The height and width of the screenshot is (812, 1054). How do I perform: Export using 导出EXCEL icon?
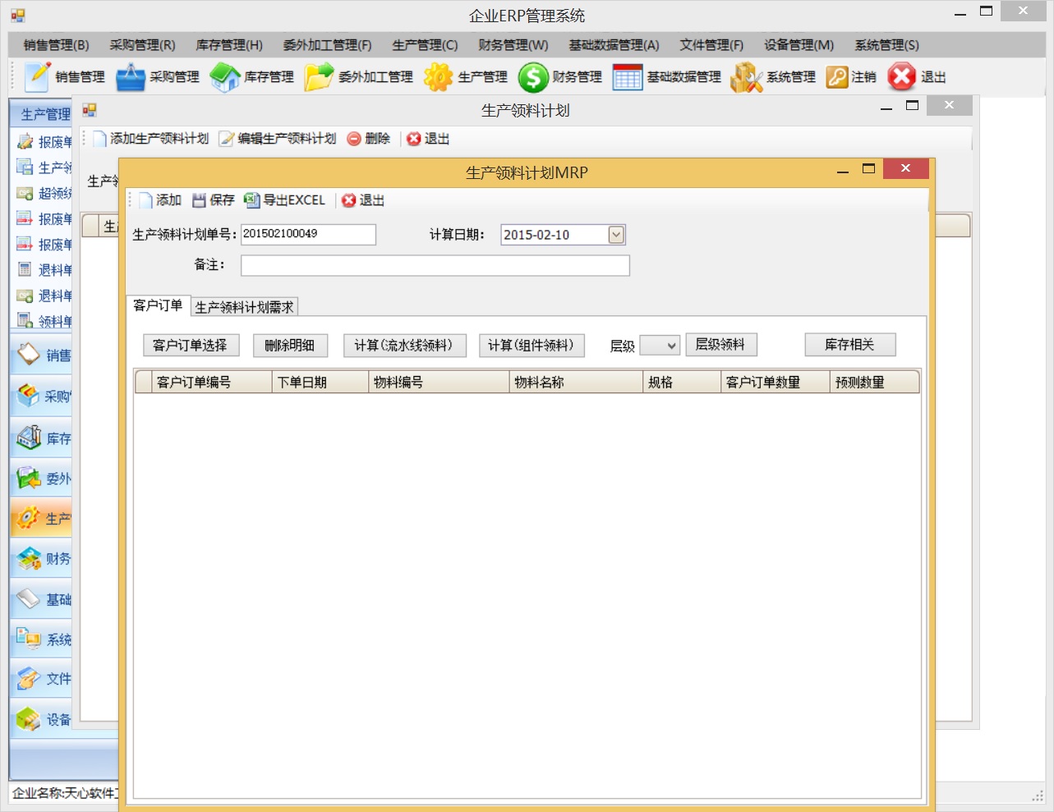(252, 200)
